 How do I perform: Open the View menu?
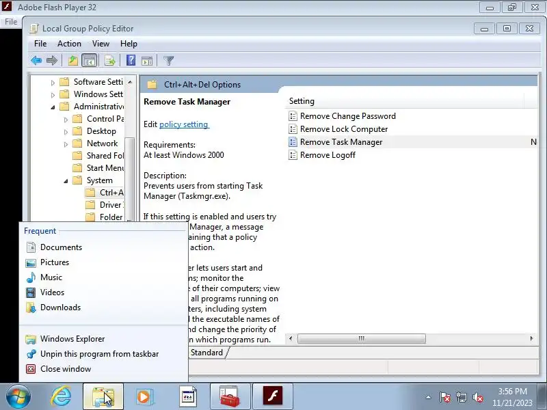(x=101, y=44)
